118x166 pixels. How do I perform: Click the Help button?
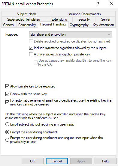pos(105,161)
